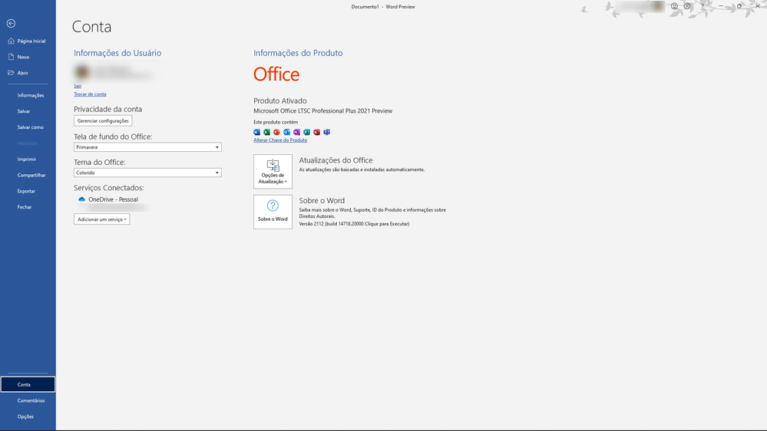Click the Sobre o Word button
Screen dimensions: 767x431
273,212
